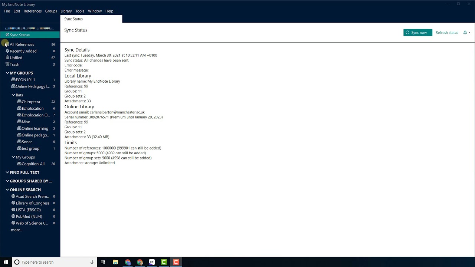
Task: Select the Online Pedagogy l... group
Action: [33, 86]
